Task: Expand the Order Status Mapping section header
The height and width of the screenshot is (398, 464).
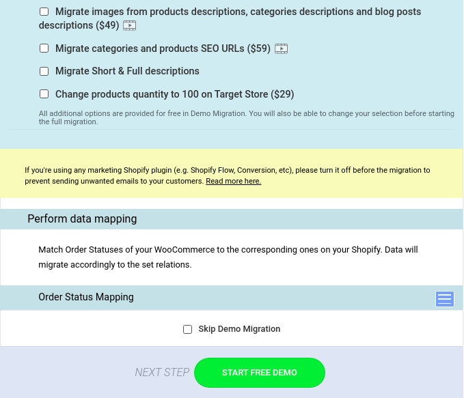Action: pyautogui.click(x=86, y=297)
